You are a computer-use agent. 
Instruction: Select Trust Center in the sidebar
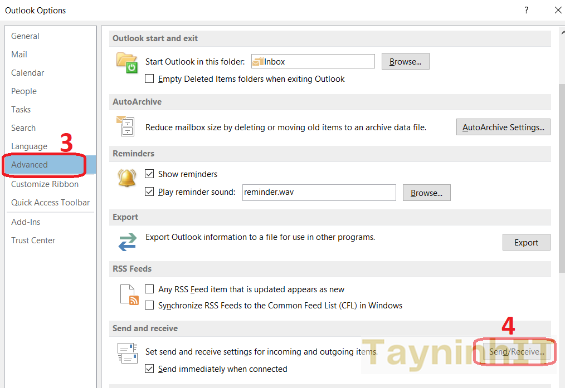33,240
